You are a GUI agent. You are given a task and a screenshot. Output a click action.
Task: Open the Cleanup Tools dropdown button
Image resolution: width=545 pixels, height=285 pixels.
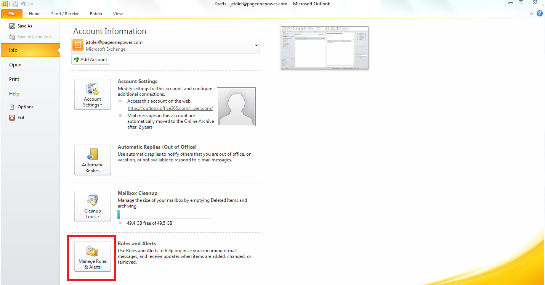(x=93, y=206)
